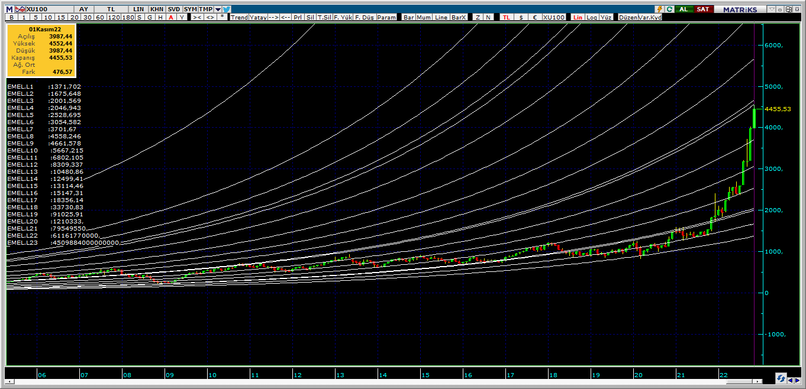This screenshot has width=806, height=389.
Task: Click the Düzen layout button
Action: tap(628, 17)
